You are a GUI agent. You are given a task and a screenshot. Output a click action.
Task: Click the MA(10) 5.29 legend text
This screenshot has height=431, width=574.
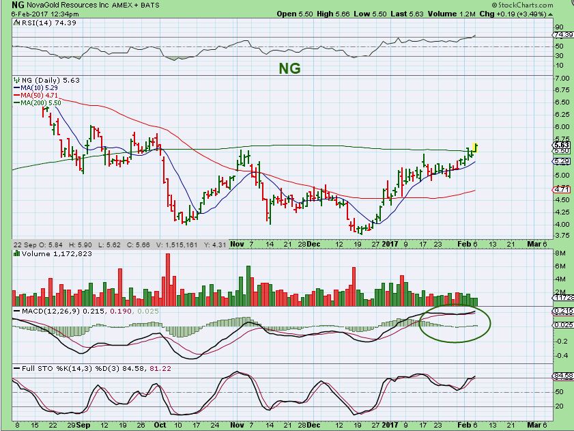39,88
